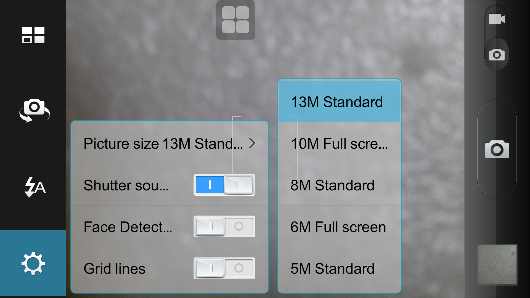The height and width of the screenshot is (298, 530).
Task: Close the settings gear panel
Action: point(33,263)
